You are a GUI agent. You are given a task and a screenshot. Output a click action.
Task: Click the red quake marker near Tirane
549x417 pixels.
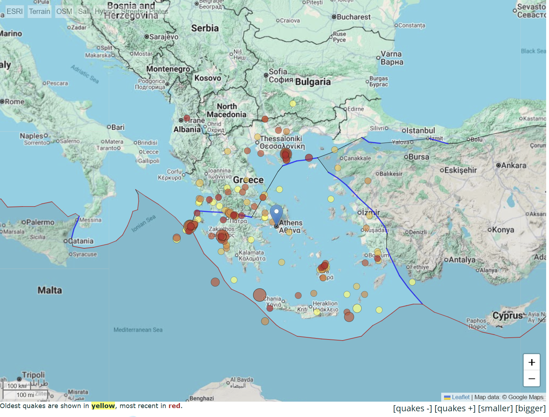187,118
